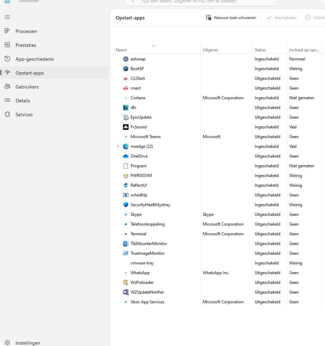The height and width of the screenshot is (346, 325).
Task: Sort by the Naam column header
Action: tap(121, 50)
